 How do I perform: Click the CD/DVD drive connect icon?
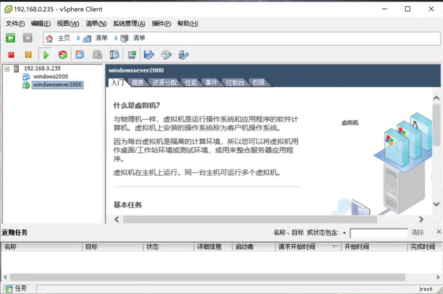(x=166, y=54)
